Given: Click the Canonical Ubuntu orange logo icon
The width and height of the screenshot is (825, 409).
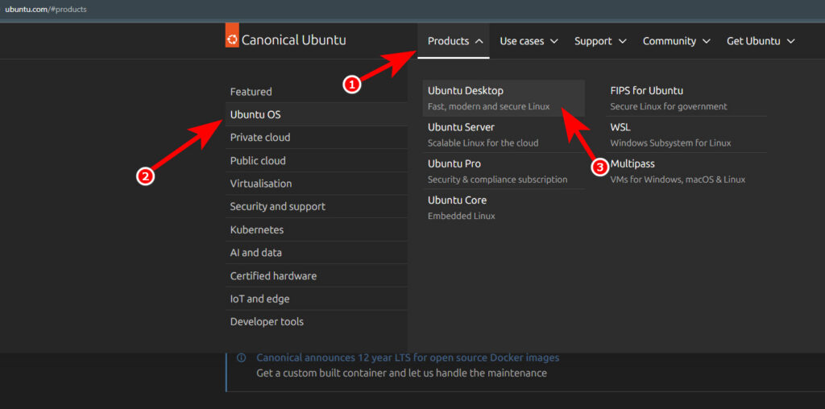Looking at the screenshot, I should (x=232, y=35).
